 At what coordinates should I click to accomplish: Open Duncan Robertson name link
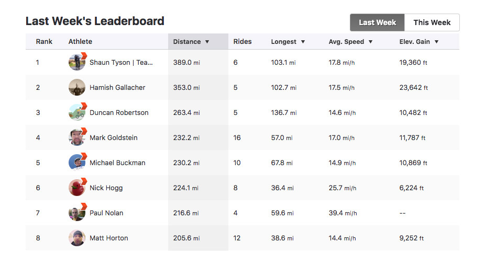coord(119,112)
